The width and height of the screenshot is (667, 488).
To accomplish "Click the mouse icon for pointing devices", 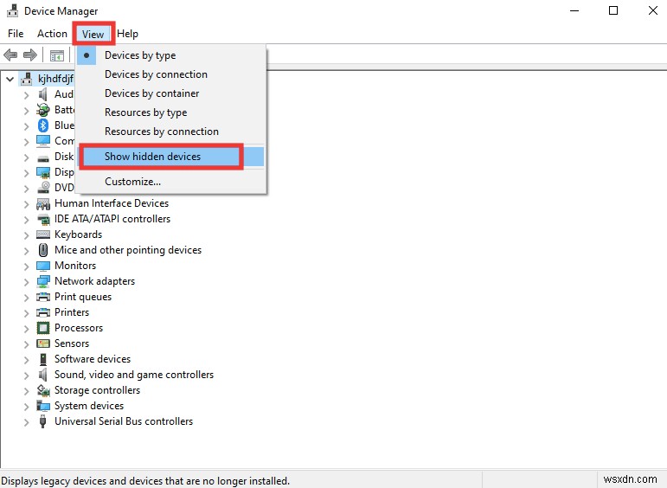I will tap(43, 250).
